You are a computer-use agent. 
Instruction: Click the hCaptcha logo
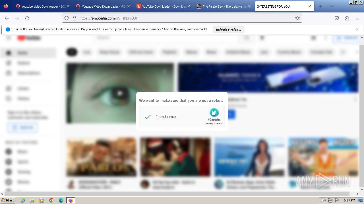214,113
